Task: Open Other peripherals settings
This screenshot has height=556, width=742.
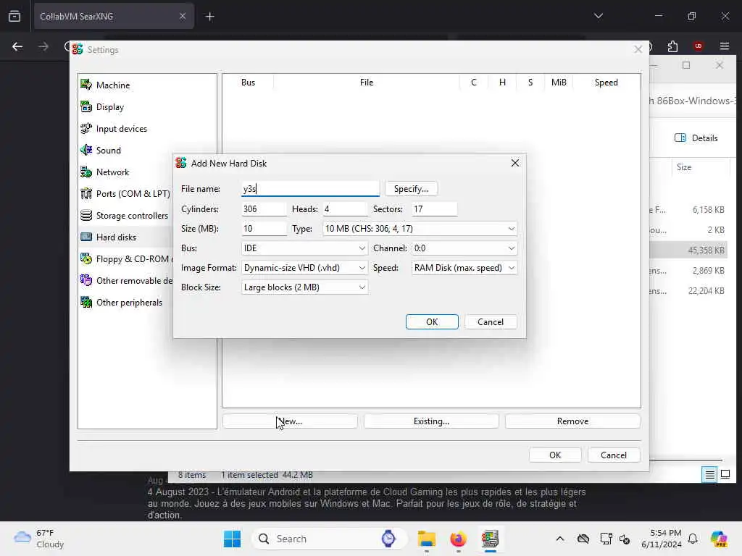Action: click(129, 303)
